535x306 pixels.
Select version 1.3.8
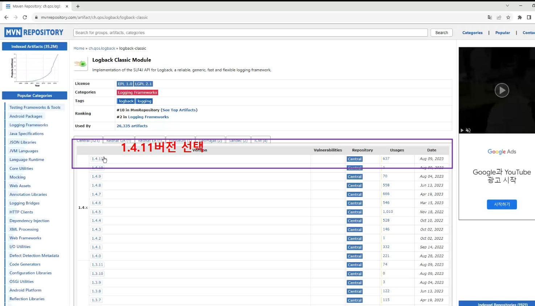[x=96, y=291]
